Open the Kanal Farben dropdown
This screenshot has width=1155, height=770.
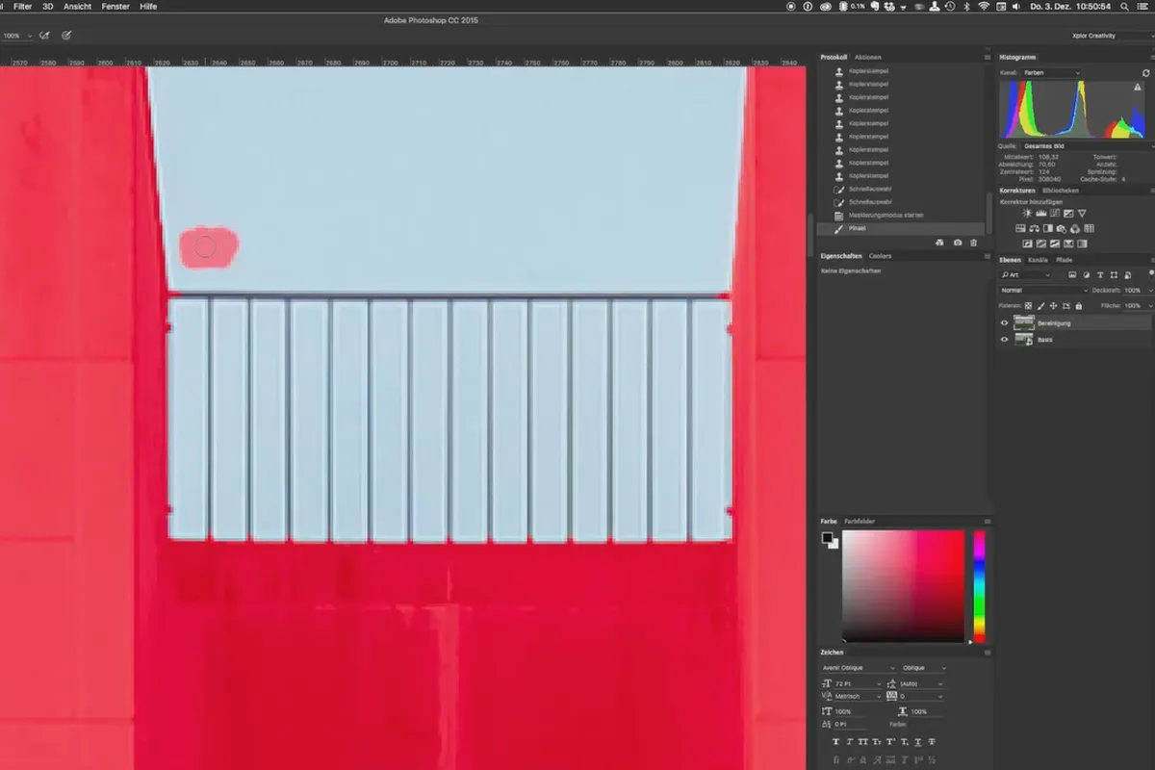[x=1051, y=73]
